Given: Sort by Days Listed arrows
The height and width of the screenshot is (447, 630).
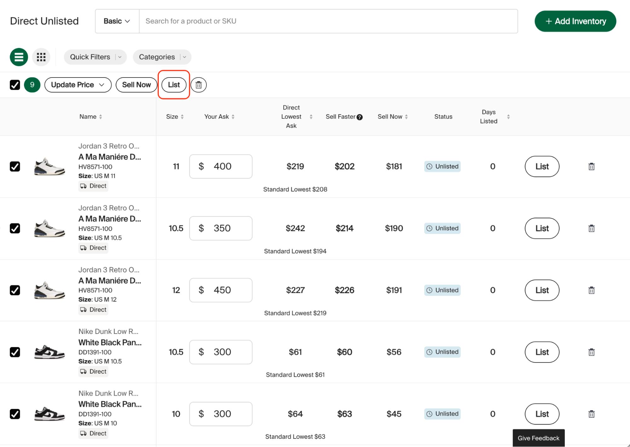Looking at the screenshot, I should click(x=508, y=117).
